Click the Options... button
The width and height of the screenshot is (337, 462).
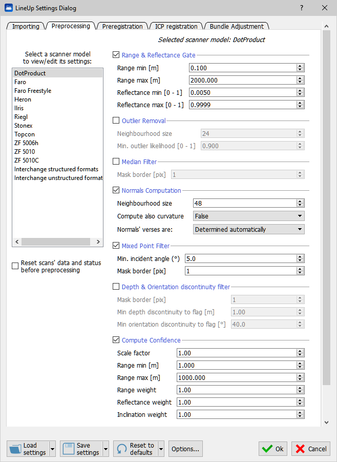pos(185,449)
